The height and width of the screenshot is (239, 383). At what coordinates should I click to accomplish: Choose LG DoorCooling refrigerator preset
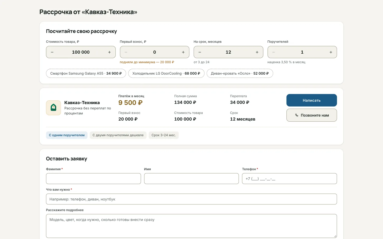[x=166, y=74]
